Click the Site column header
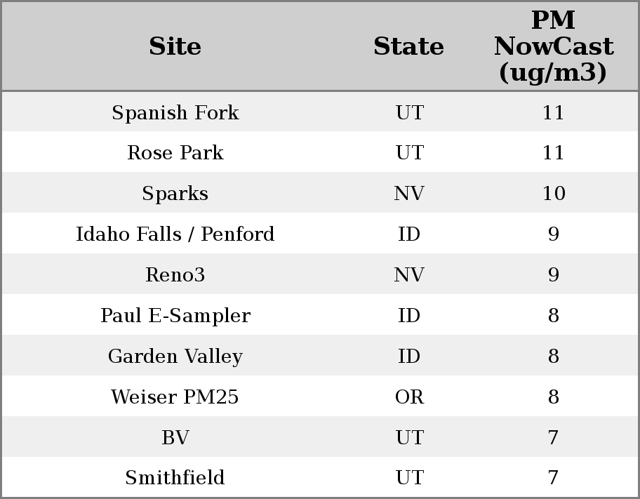 click(x=175, y=46)
